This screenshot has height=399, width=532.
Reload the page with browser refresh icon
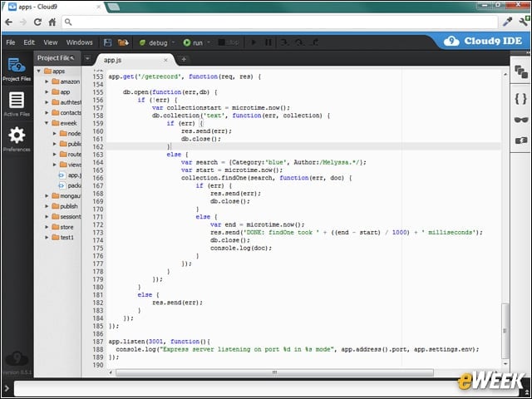pos(37,22)
